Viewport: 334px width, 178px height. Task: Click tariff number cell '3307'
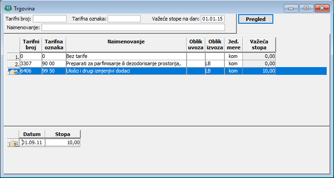(31, 64)
